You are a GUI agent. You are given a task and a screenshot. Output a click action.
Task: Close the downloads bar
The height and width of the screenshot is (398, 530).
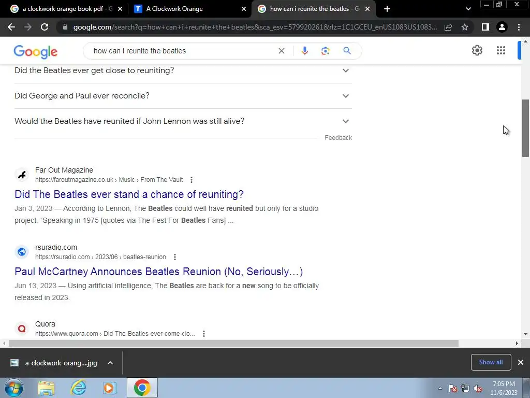(521, 362)
